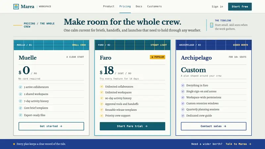Click checkmark beside Quarterly planning sessions
This screenshot has height=149, width=265.
(183, 110)
